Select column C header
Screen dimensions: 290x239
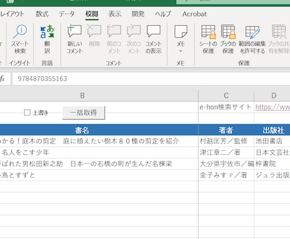226,96
